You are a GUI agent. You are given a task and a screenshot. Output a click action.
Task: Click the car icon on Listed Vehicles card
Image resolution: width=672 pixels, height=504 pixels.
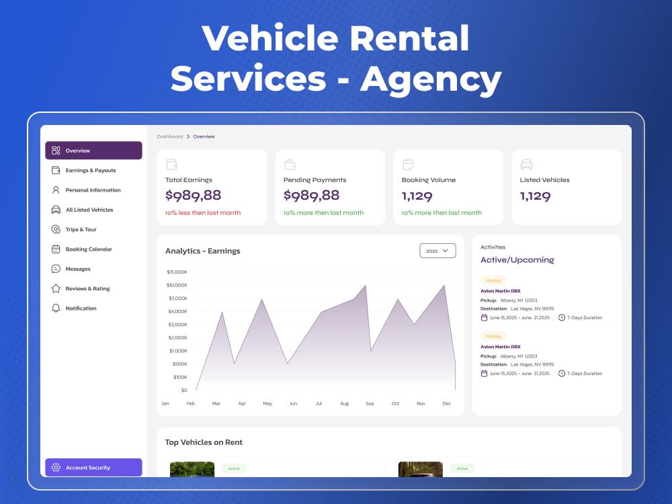point(526,164)
